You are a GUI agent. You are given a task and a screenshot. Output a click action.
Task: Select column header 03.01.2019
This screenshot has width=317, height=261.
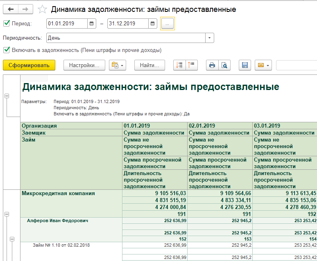[285, 126]
